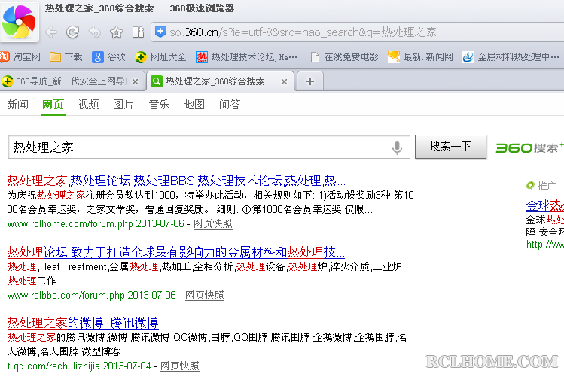The width and height of the screenshot is (564, 380).
Task: Reload the page with refresh icon
Action: [x=72, y=32]
